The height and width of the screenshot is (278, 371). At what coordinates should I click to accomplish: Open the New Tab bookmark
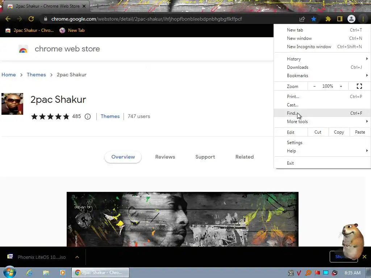(72, 30)
